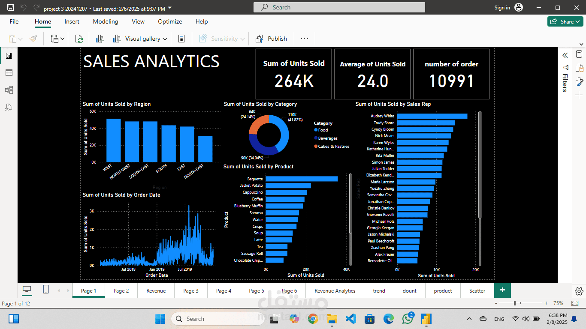This screenshot has height=329, width=586.
Task: Click the Publish button
Action: [x=272, y=39]
